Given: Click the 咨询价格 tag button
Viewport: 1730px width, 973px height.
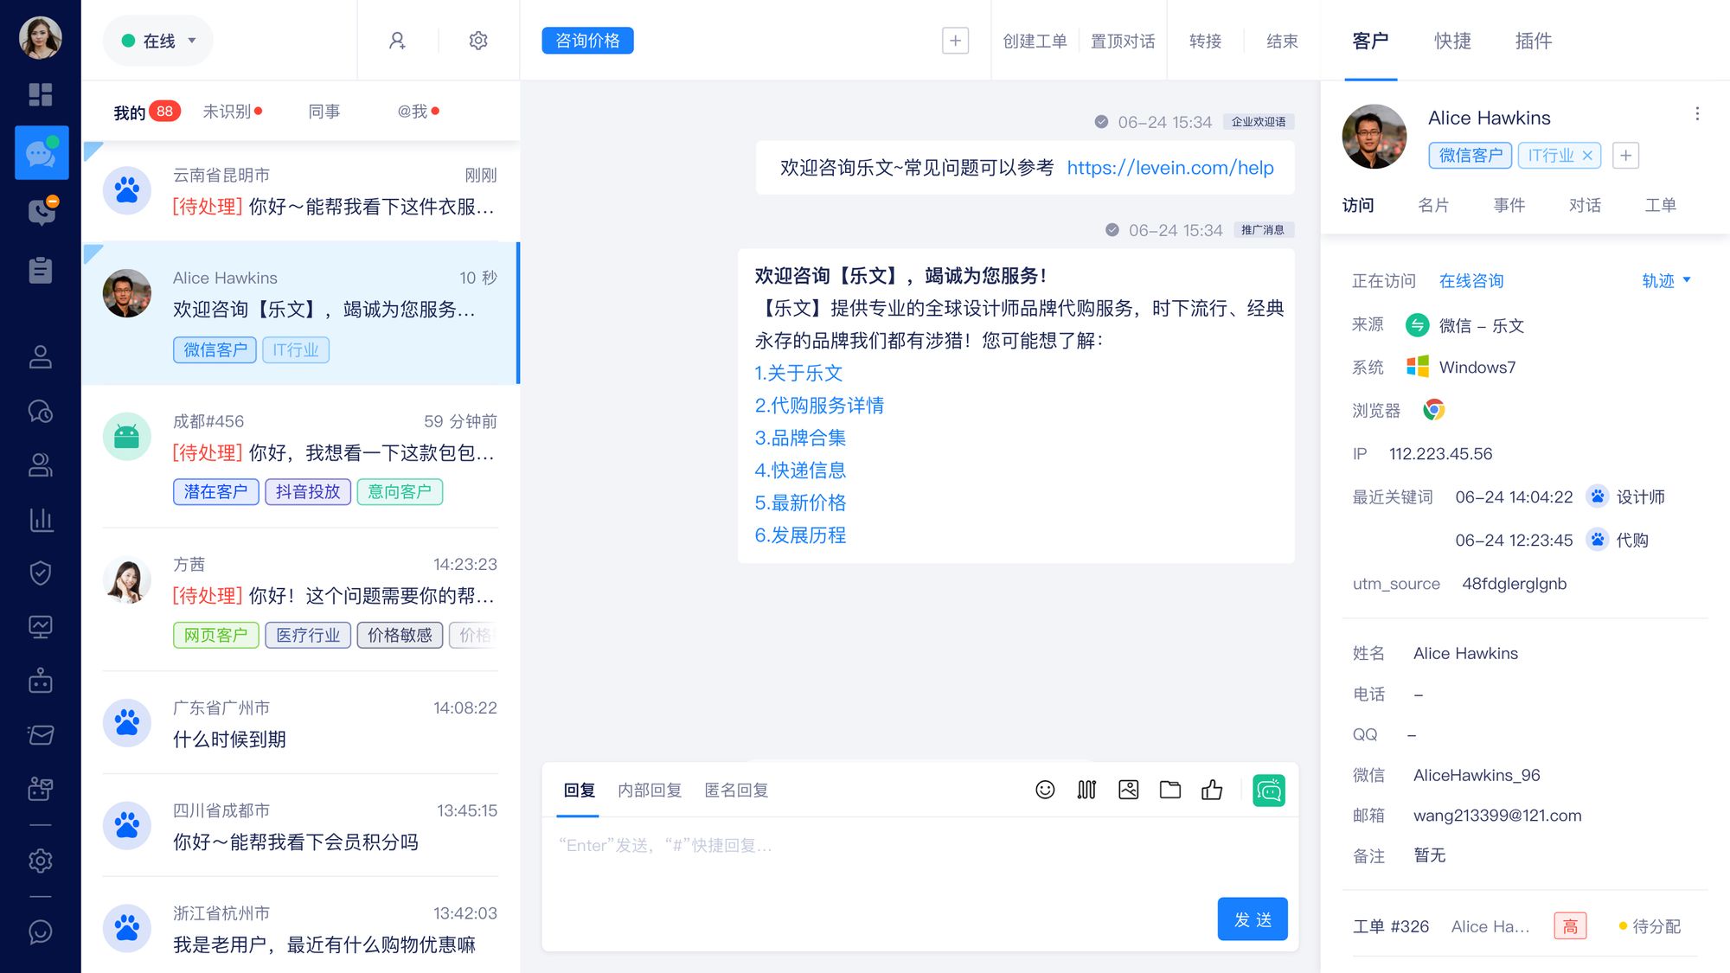Looking at the screenshot, I should (x=587, y=41).
